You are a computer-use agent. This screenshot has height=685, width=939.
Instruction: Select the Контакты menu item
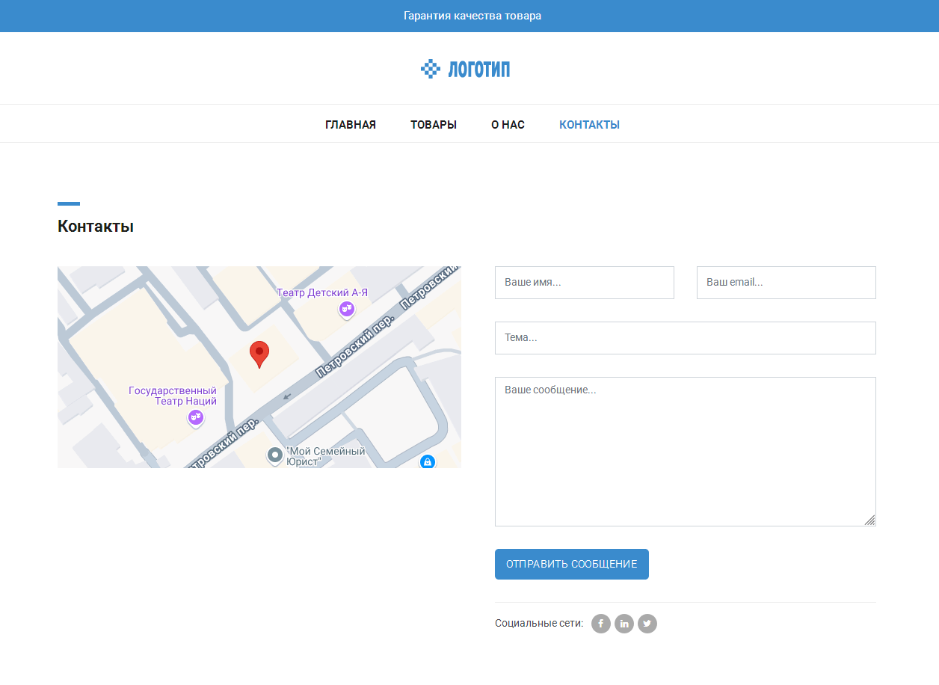(589, 125)
